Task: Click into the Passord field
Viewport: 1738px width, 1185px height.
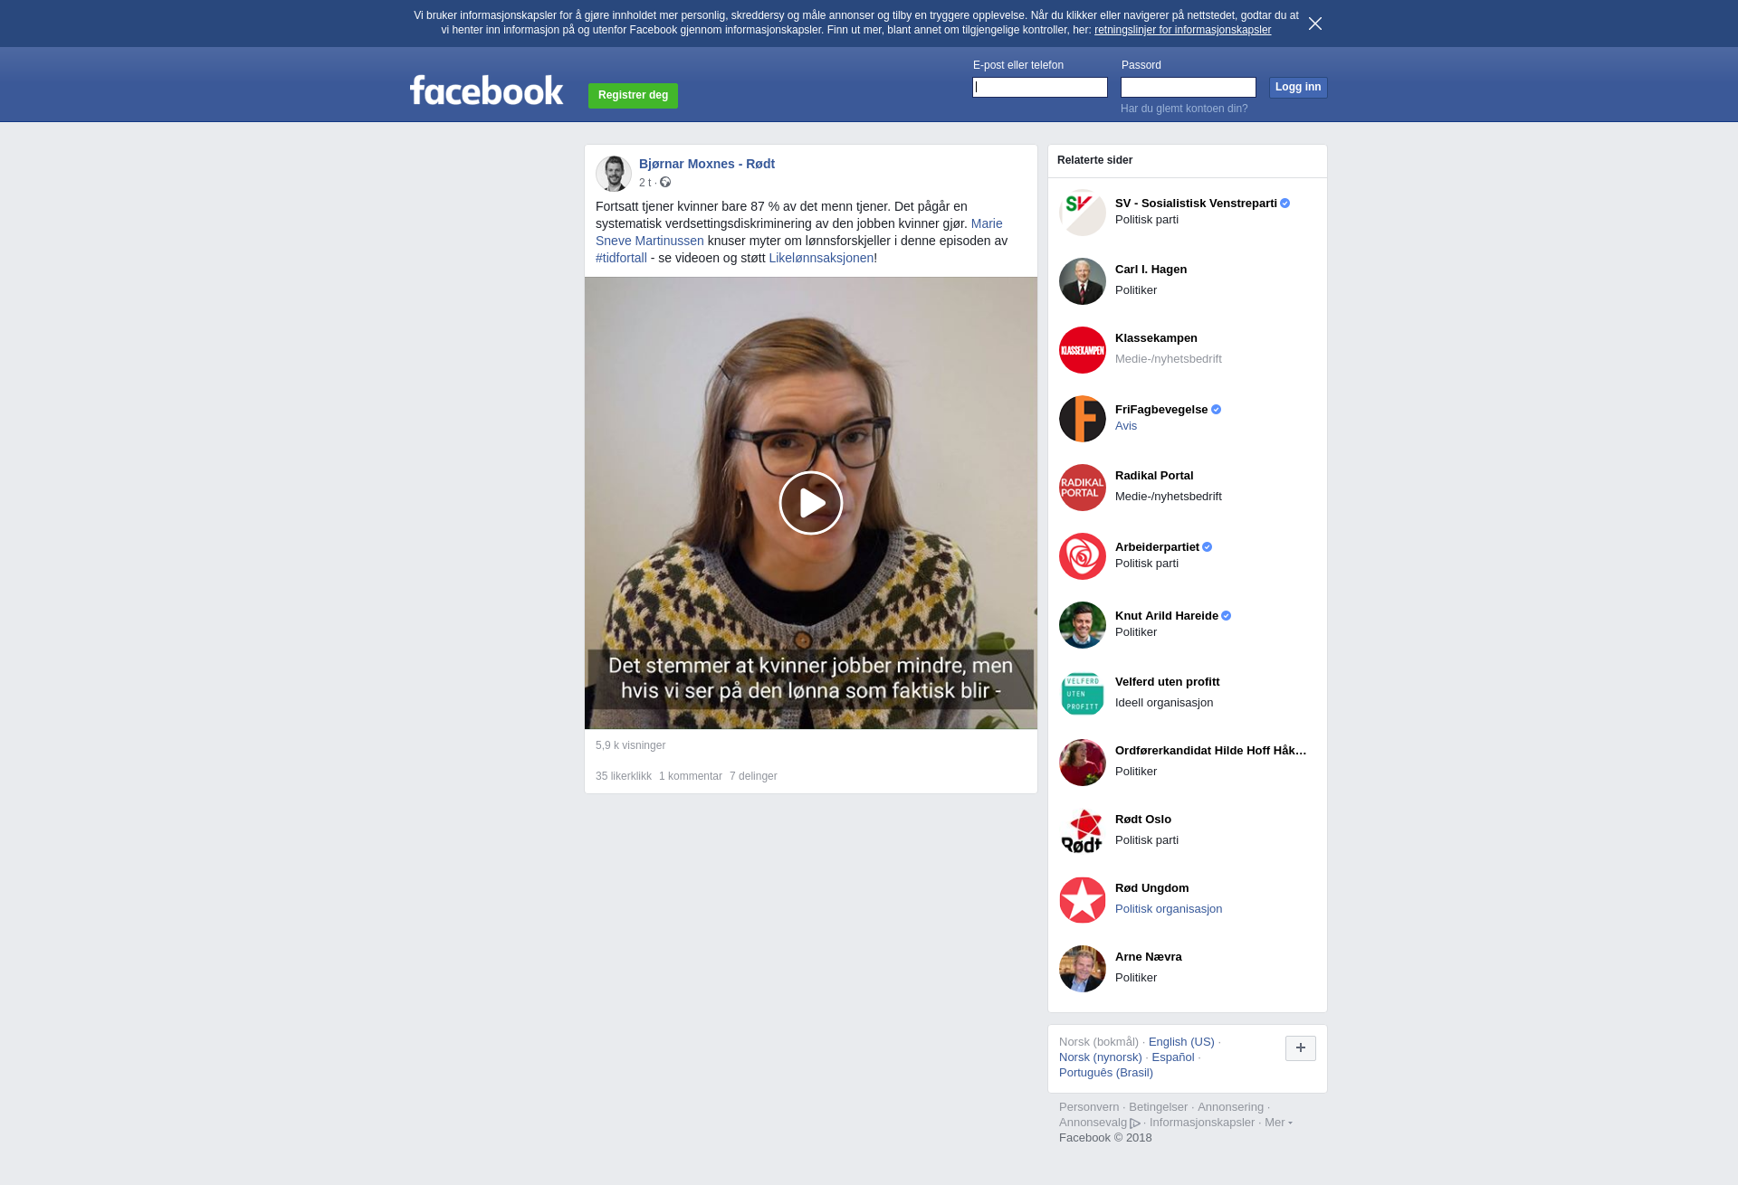Action: click(1188, 87)
